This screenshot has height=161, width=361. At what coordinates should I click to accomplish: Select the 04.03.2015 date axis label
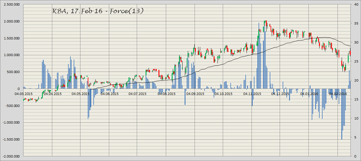click(23, 94)
